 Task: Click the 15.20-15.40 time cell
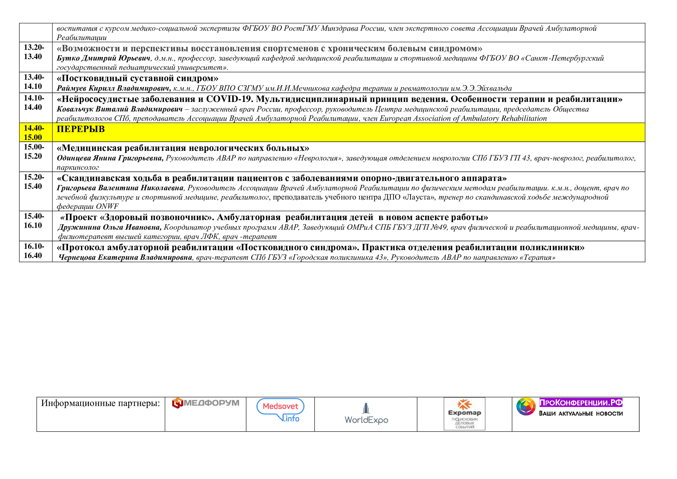tap(34, 181)
